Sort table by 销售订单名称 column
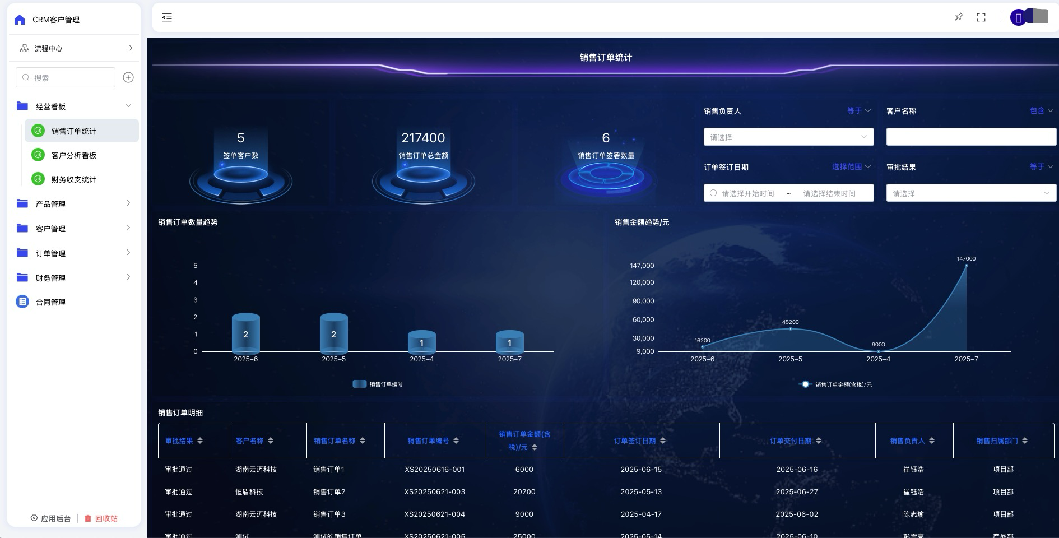 (363, 440)
